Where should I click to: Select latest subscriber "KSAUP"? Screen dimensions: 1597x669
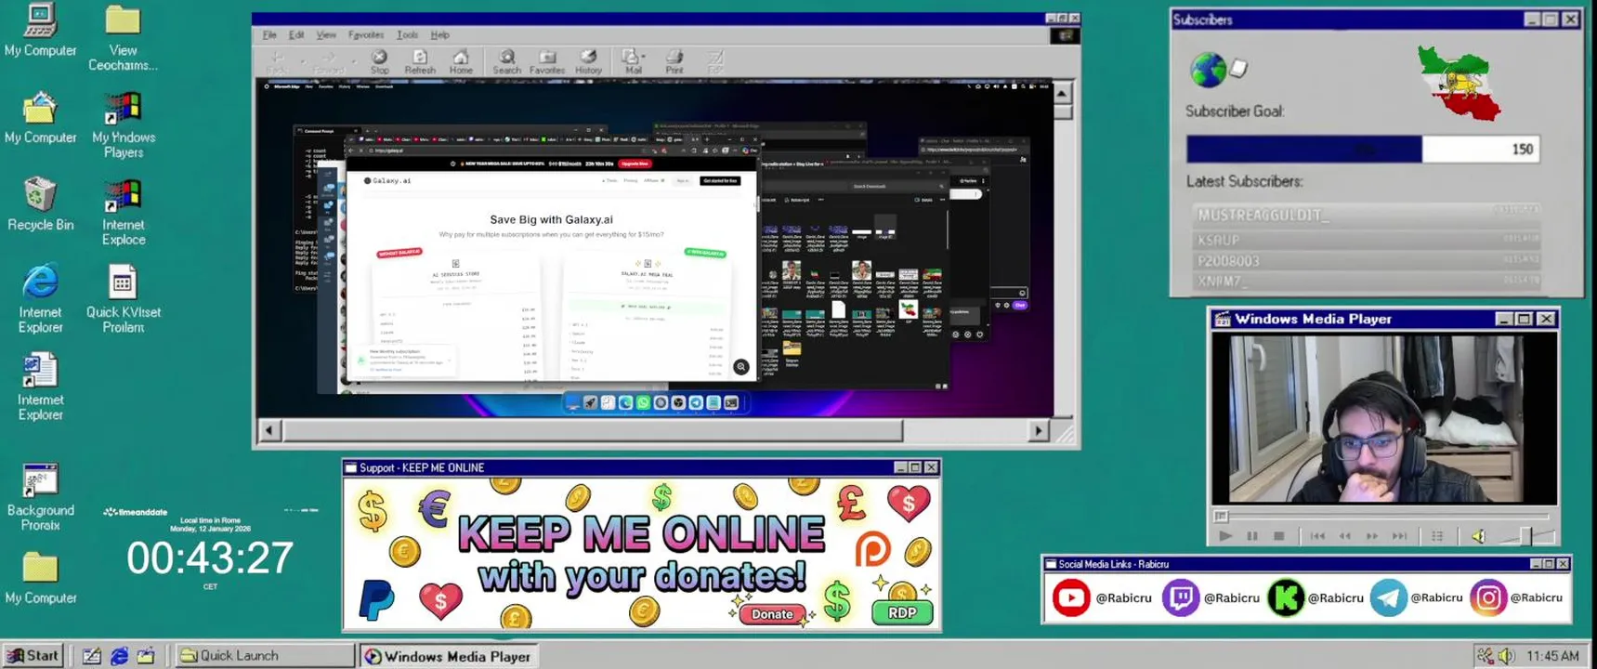pyautogui.click(x=1364, y=240)
